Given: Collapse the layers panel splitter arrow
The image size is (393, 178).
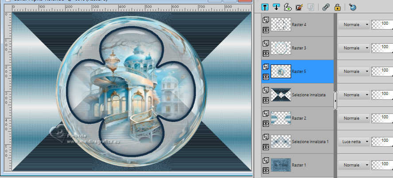Looking at the screenshot, I should 335,101.
